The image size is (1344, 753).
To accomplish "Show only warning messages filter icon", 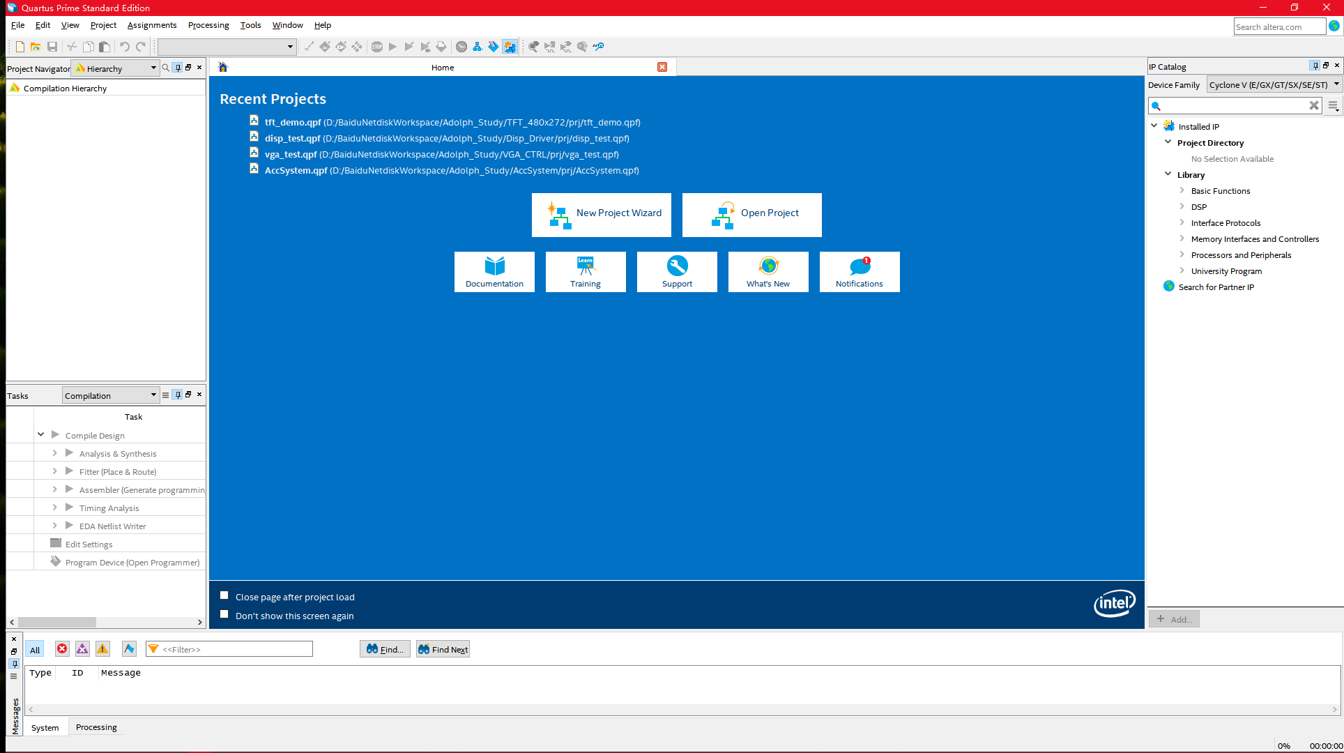I will click(102, 649).
